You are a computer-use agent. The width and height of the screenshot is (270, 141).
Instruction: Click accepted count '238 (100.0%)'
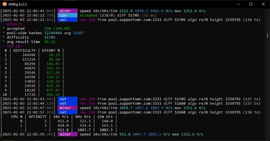click(58, 29)
